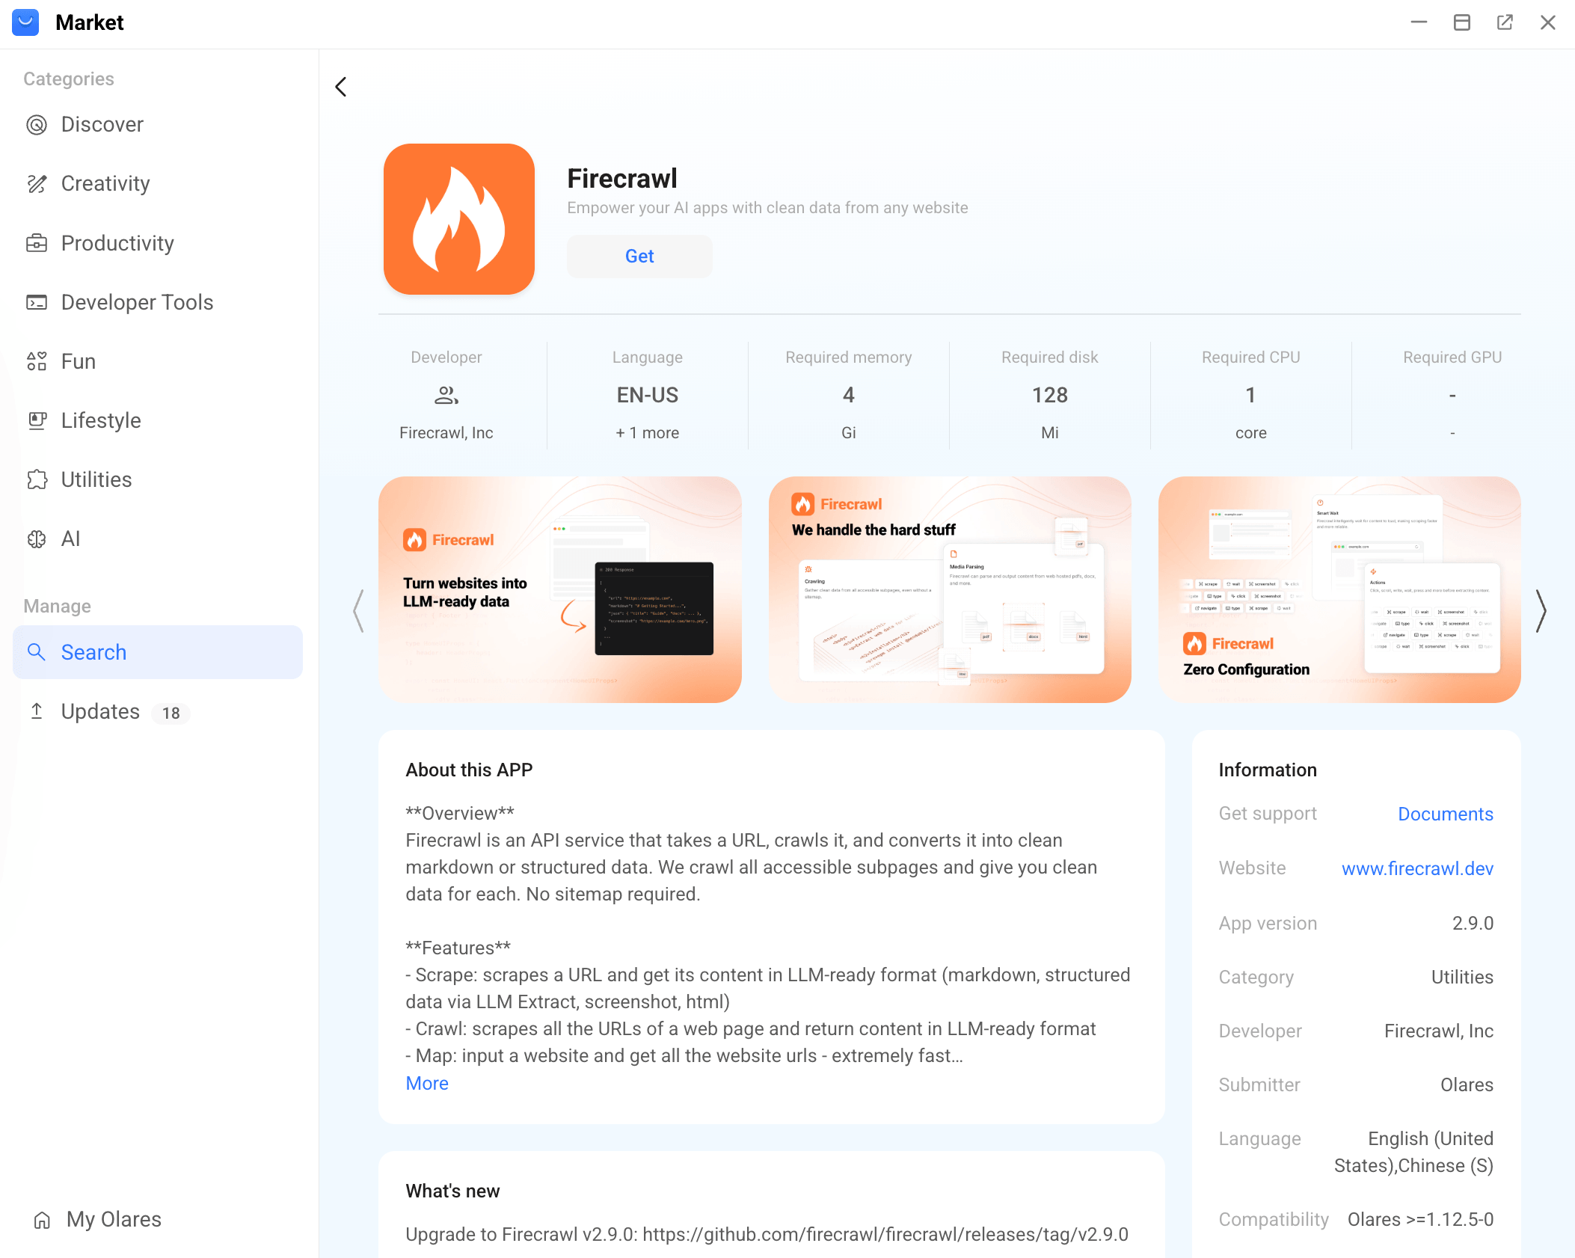1575x1258 pixels.
Task: Select the Fun category
Action: 158,361
